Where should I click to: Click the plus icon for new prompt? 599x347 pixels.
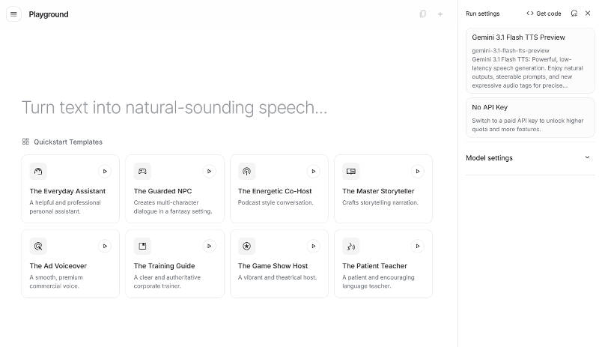coord(440,14)
